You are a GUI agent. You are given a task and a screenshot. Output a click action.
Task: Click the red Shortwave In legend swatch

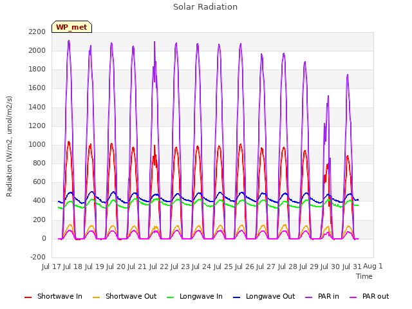click(x=28, y=297)
